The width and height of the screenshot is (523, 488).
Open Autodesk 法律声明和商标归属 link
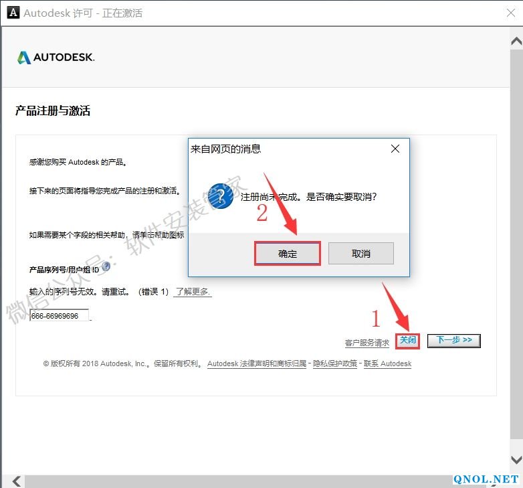tap(257, 364)
